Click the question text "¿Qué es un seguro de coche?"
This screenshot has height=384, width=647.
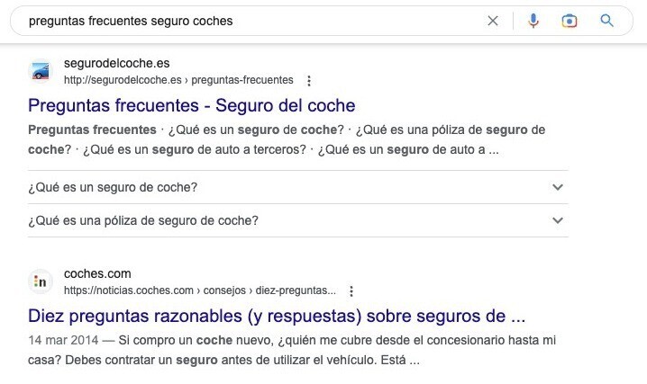coord(114,187)
